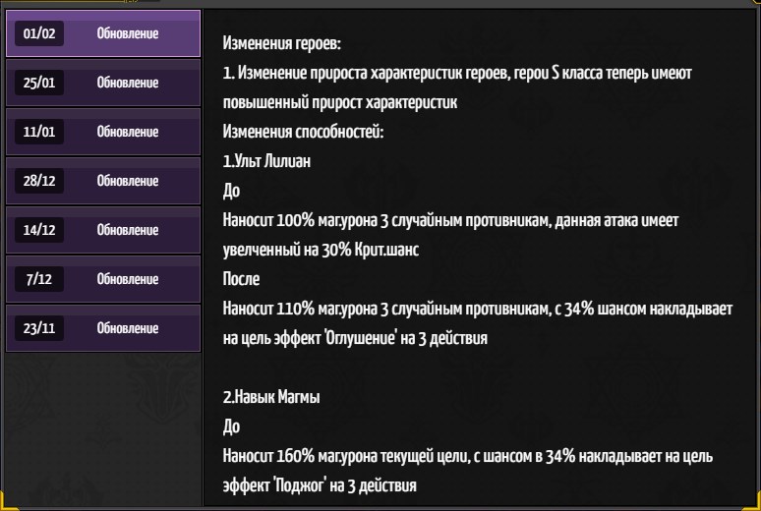761x511 pixels.
Task: Show the 28/12 update entry
Action: point(103,181)
